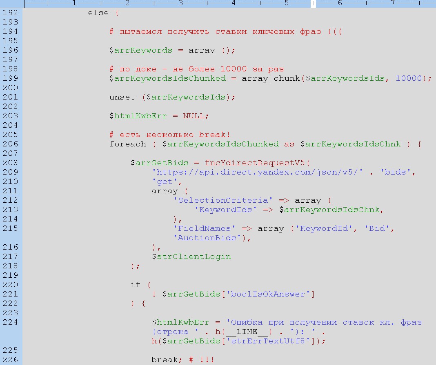Click the variable $arrKeywordsIdsChnk on line 206

pyautogui.click(x=351, y=144)
